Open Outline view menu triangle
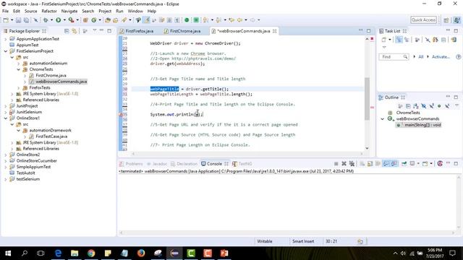Screen dimensions: 463x260 tap(456, 105)
